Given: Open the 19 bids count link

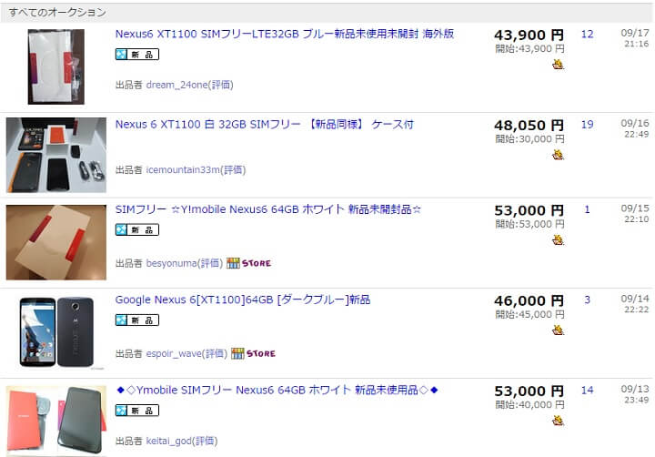Looking at the screenshot, I should coord(588,124).
